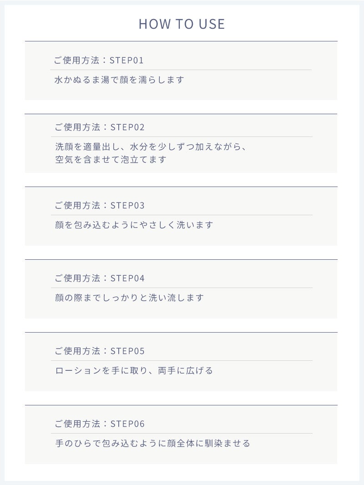Select the ご使用方法：STEP01 title
Screen dimensions: 364x485
tap(99, 60)
